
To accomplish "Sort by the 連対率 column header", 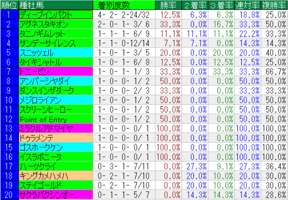I will 248,5.
